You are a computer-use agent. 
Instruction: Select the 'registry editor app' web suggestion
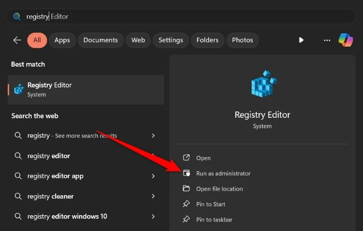[x=86, y=176]
